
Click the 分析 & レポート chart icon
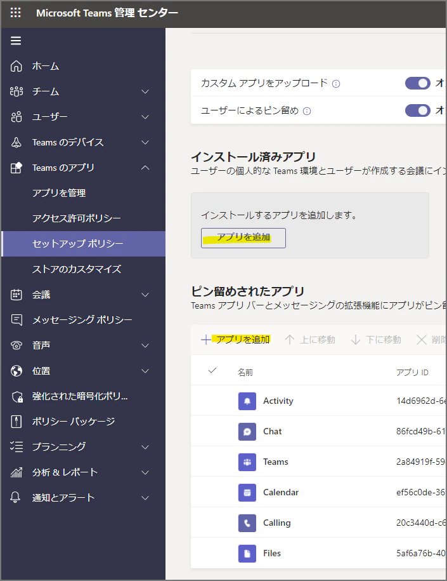tap(16, 472)
